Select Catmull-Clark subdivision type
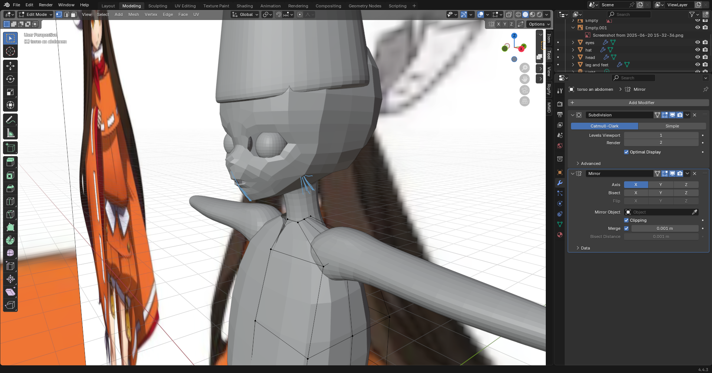712x373 pixels. 604,126
